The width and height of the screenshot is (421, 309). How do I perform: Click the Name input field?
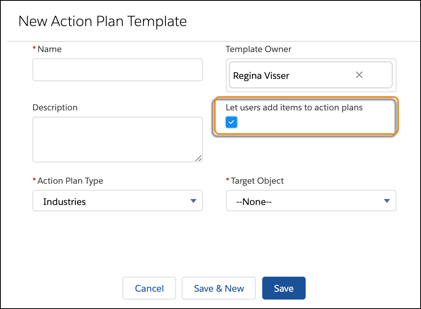(118, 70)
